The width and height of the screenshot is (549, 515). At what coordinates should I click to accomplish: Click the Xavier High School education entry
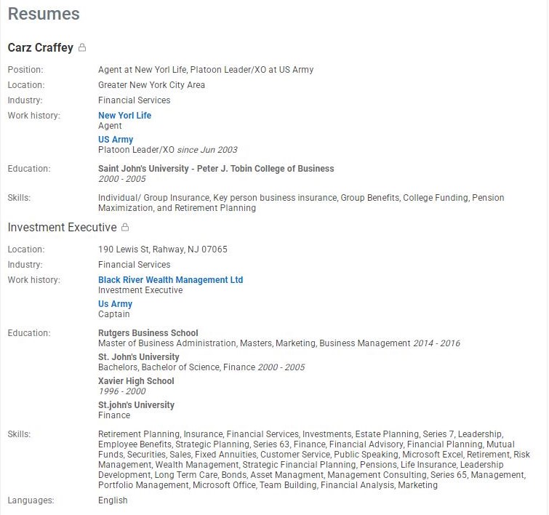click(136, 381)
